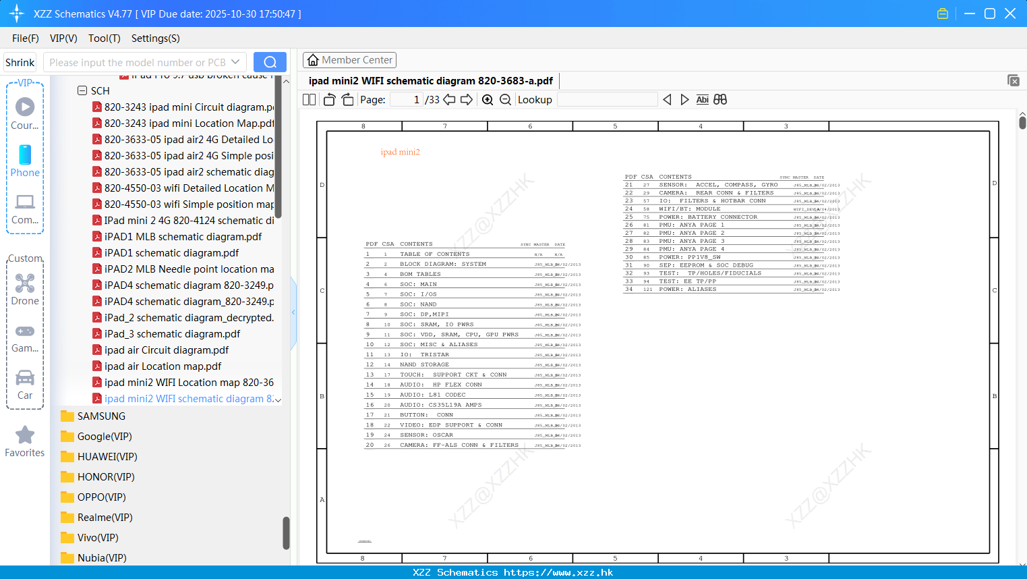Open 820-3633-05 ipad air2 schematic diagram file
Image resolution: width=1027 pixels, height=579 pixels.
click(183, 171)
